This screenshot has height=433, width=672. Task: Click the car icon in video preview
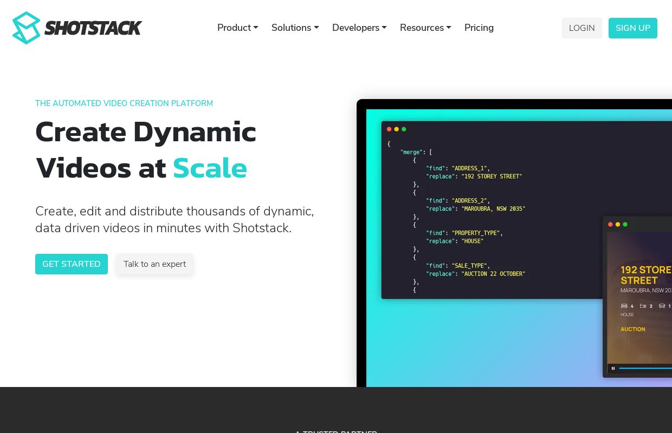[x=662, y=306]
